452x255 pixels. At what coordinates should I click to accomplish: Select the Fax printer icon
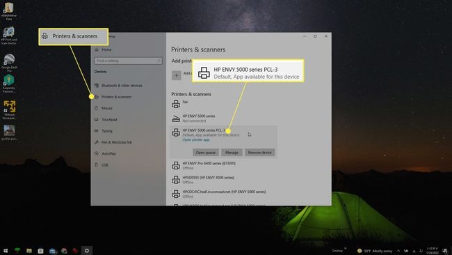[176, 104]
